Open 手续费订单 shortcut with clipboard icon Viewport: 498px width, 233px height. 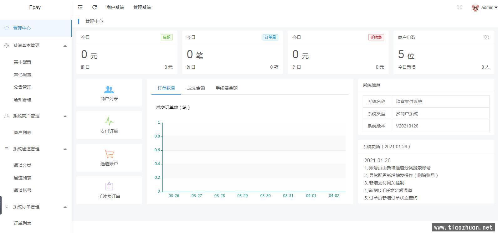tap(109, 190)
